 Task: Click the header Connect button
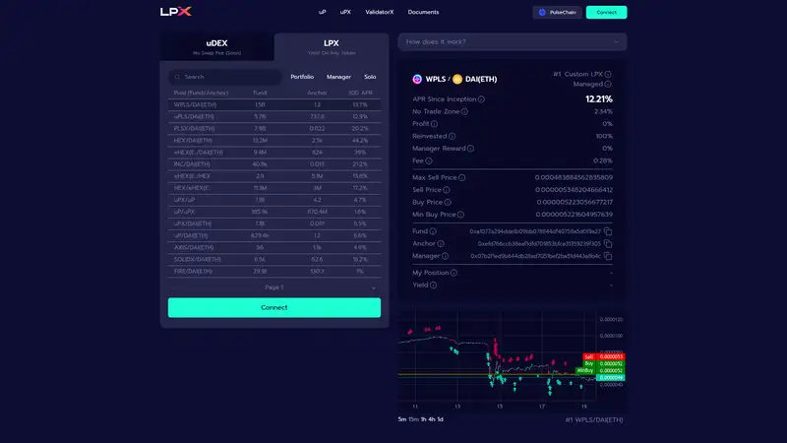click(x=606, y=12)
